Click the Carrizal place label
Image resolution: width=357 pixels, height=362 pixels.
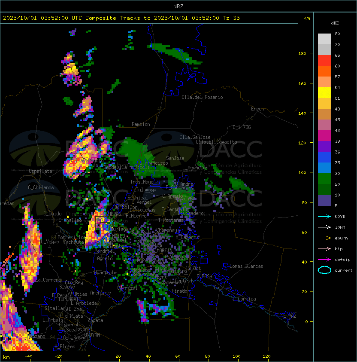coord(127,288)
